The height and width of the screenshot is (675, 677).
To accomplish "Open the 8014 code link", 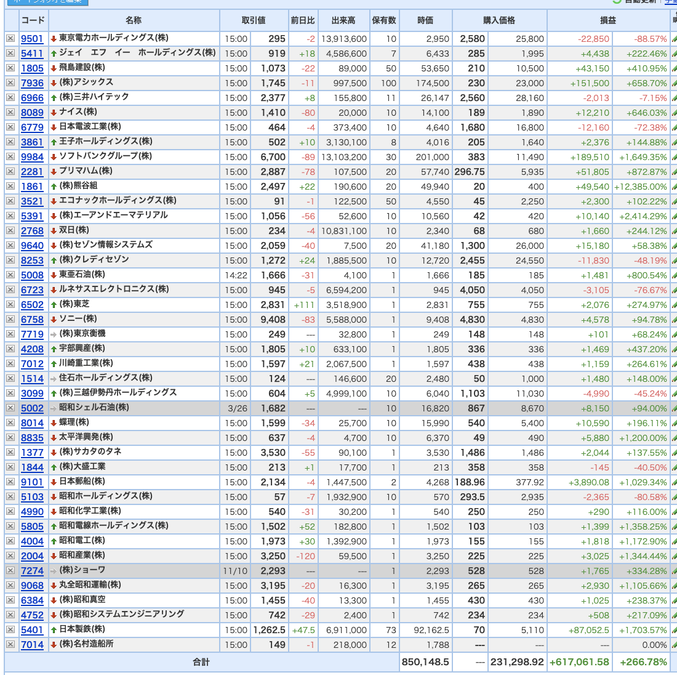I will [x=33, y=423].
